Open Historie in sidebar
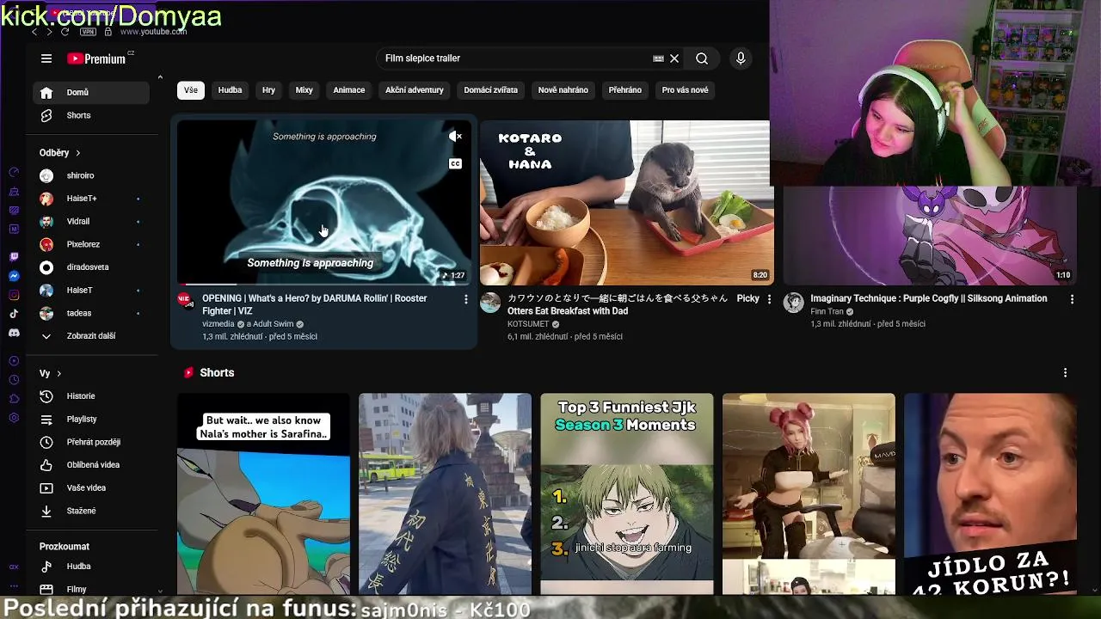Image resolution: width=1101 pixels, height=619 pixels. pyautogui.click(x=91, y=396)
